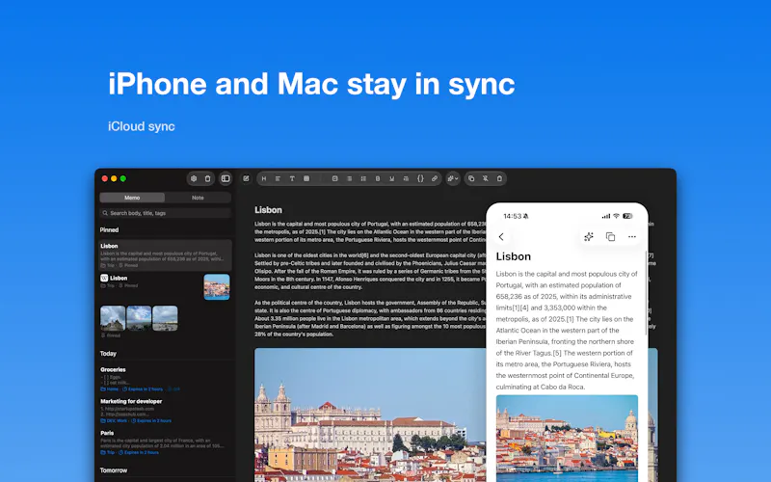
Task: Switch to the Note tab
Action: coord(198,198)
